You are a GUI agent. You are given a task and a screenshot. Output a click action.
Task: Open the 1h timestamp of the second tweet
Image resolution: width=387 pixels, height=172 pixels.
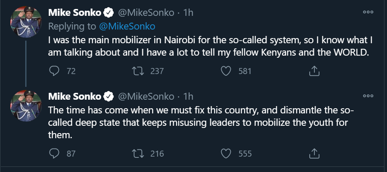[x=188, y=95]
